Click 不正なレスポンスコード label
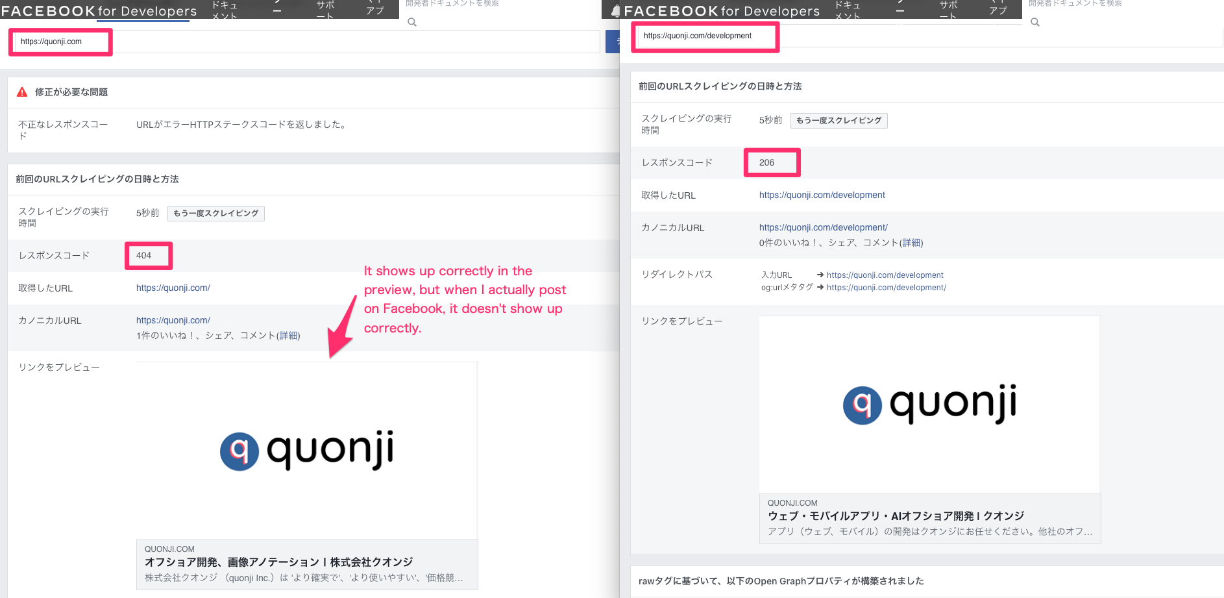This screenshot has height=598, width=1224. coord(63,131)
